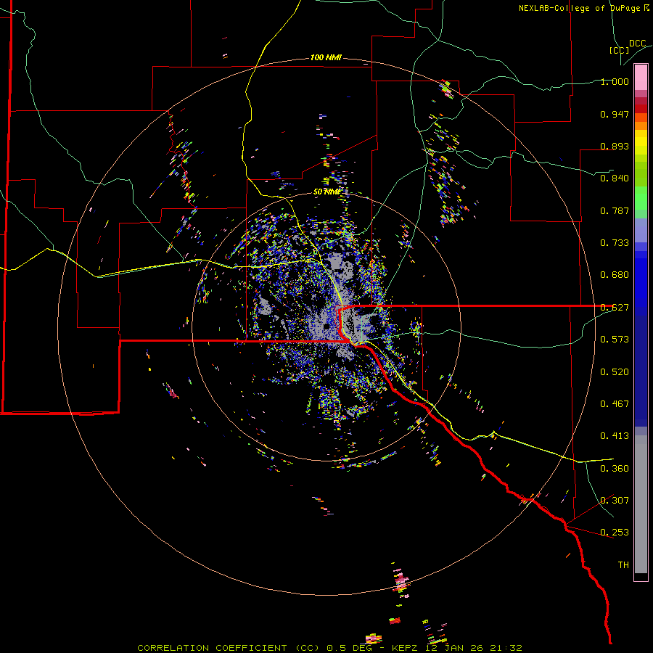The width and height of the screenshot is (653, 653).
Task: Click the 100 NMI range ring label
Action: coord(326,57)
